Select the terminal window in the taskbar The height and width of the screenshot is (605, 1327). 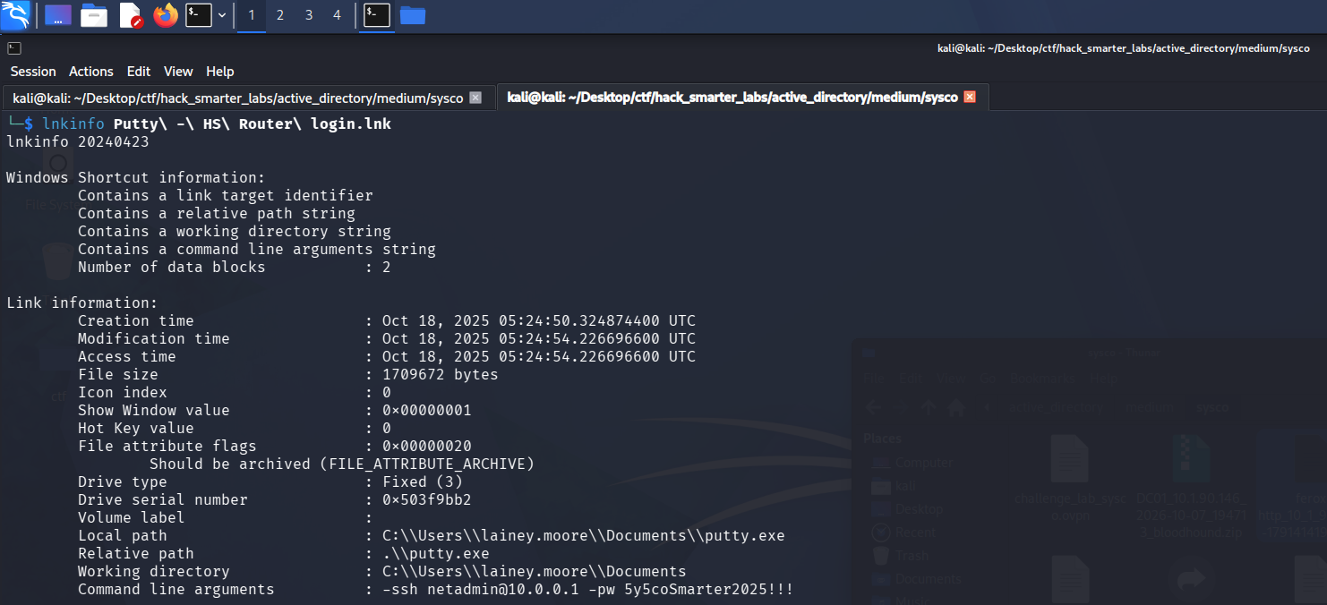377,15
